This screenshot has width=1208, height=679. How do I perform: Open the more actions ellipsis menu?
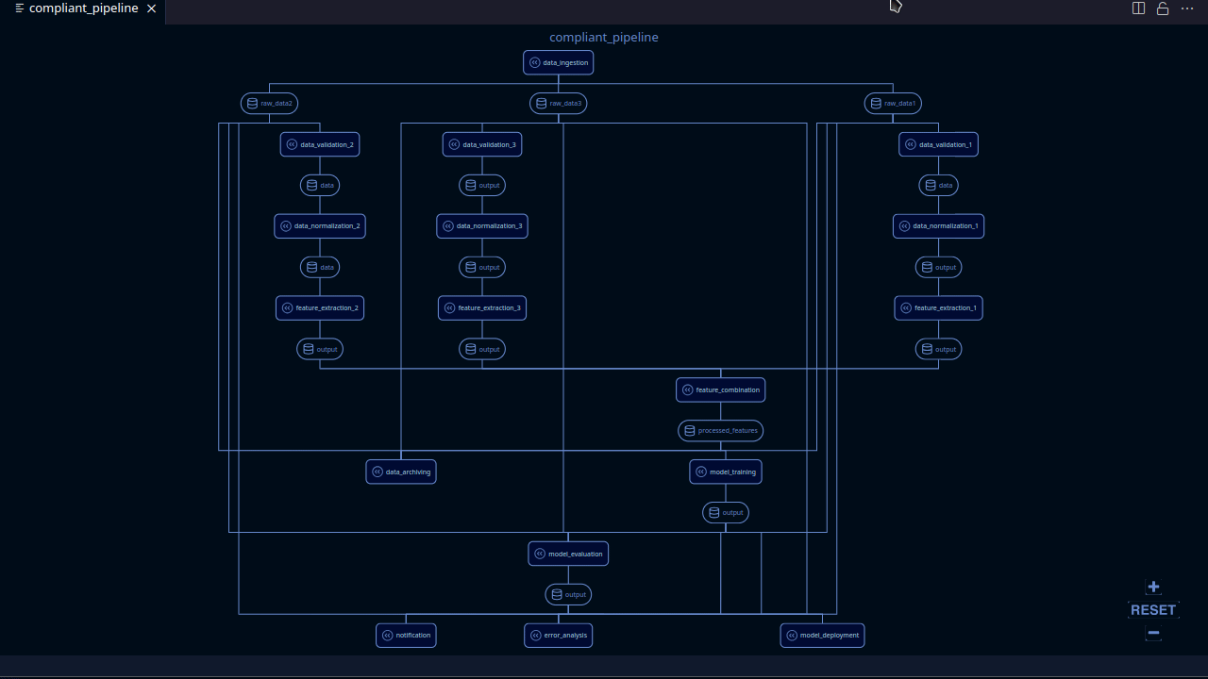click(x=1187, y=8)
